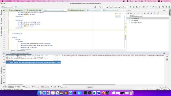This screenshot has width=171, height=96.
Task: Open Problems tool window
Action: click(x=26, y=87)
